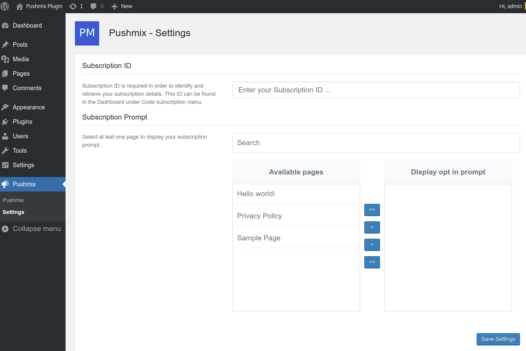Viewport: 526px width, 351px height.
Task: Open the Settings submenu under Pushmix
Action: [x=13, y=212]
